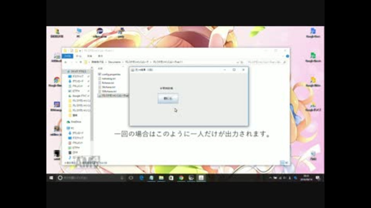Click the Documents segment in the address bar

[x=114, y=62]
